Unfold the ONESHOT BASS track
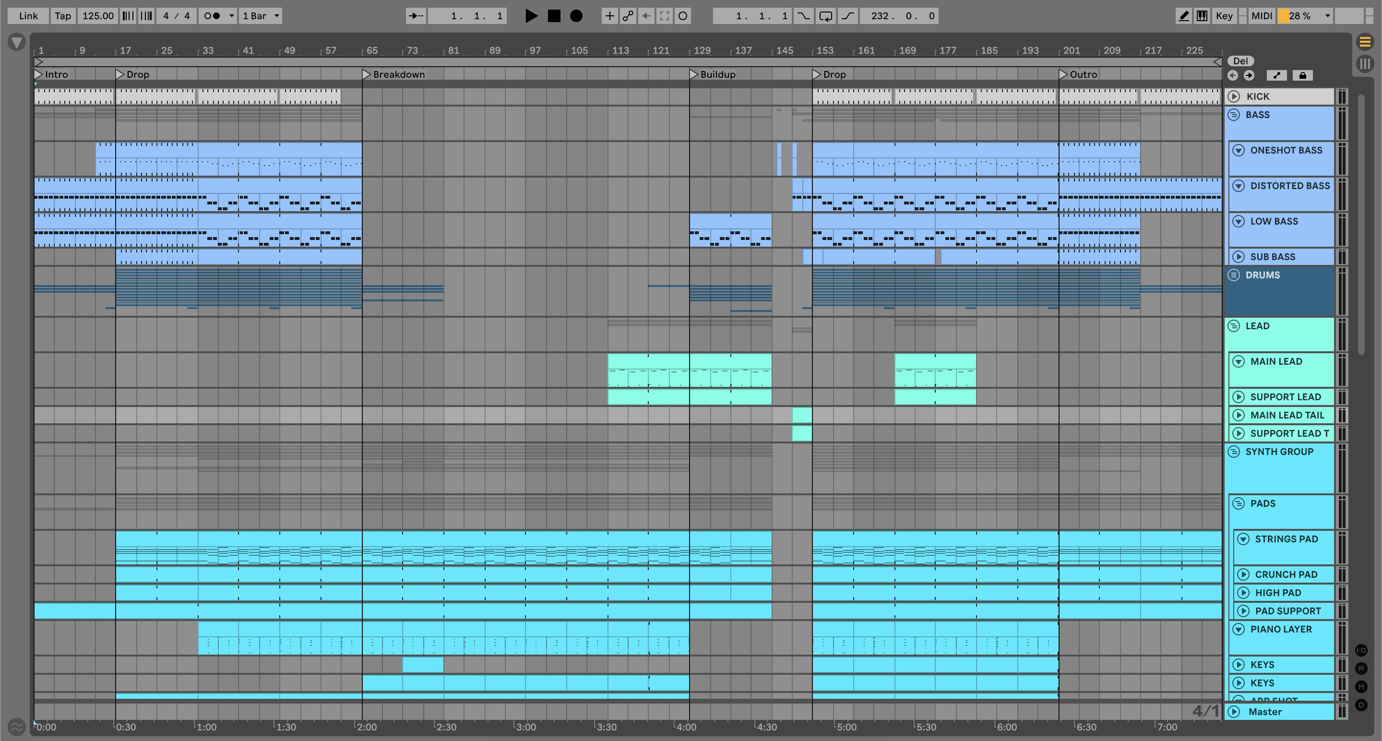Image resolution: width=1382 pixels, height=741 pixels. (x=1238, y=150)
